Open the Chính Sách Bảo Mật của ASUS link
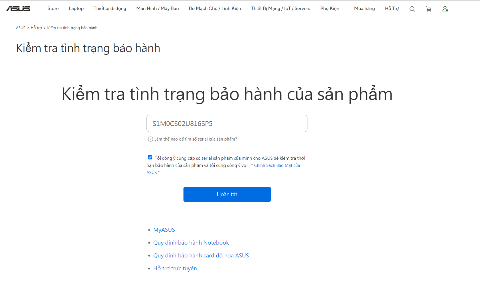The image size is (480, 282). [223, 169]
